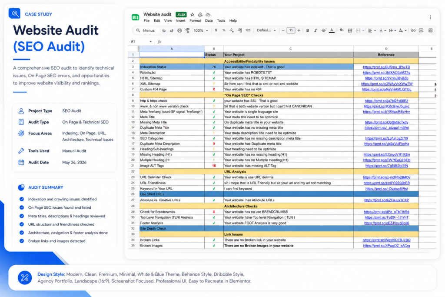Screen dimensions: 445x297
Task: Open the text wrapping dropdown
Action: [392, 30]
